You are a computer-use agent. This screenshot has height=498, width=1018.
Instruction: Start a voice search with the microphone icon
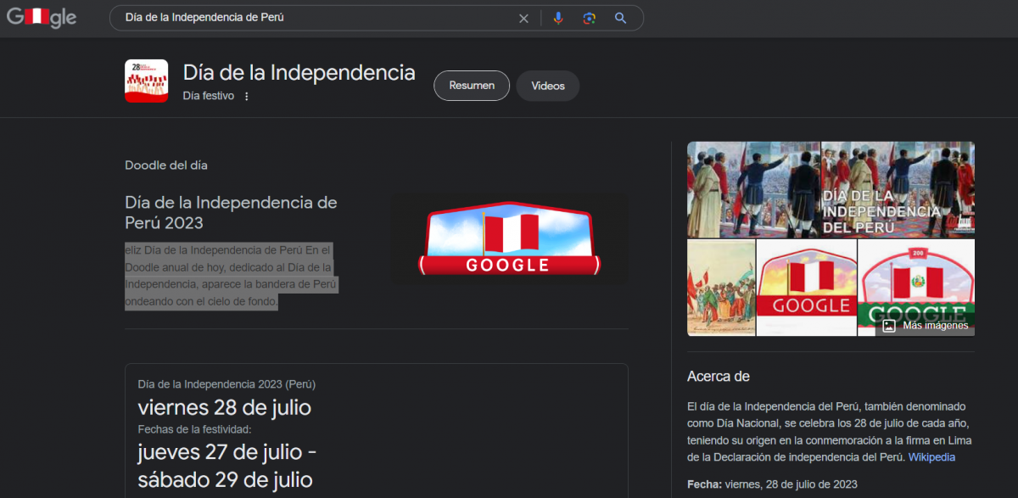558,18
